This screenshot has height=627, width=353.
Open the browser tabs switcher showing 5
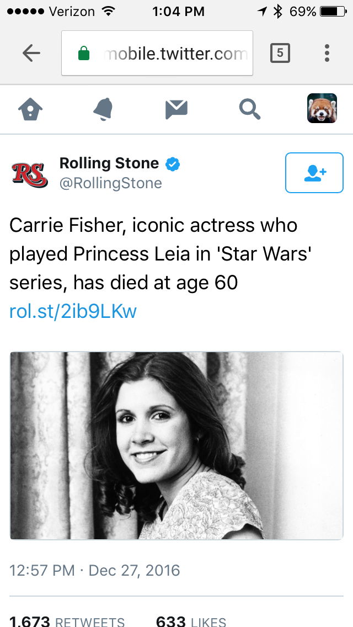click(280, 53)
